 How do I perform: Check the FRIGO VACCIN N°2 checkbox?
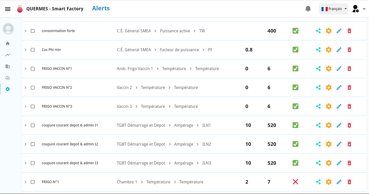pos(33,87)
